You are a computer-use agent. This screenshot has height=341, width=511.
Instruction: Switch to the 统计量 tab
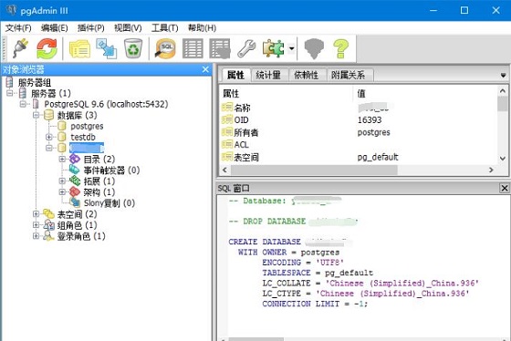[269, 76]
